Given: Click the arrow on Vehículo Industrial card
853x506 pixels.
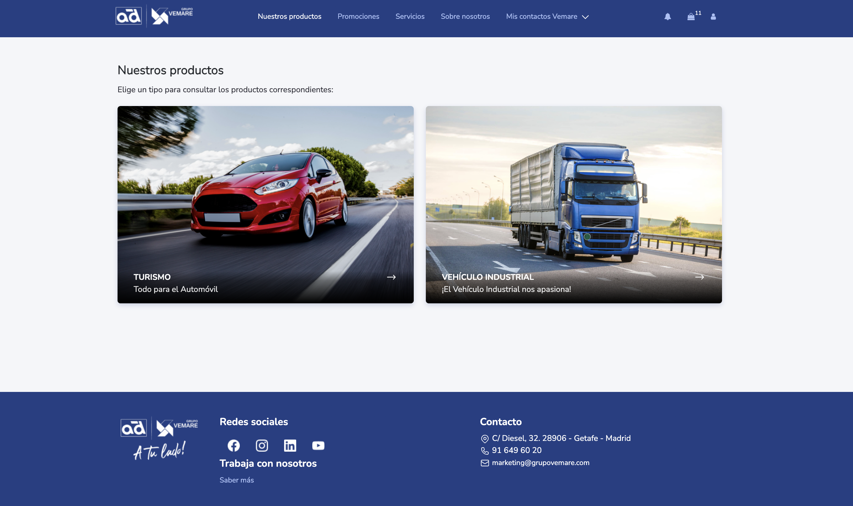Looking at the screenshot, I should click(x=700, y=277).
